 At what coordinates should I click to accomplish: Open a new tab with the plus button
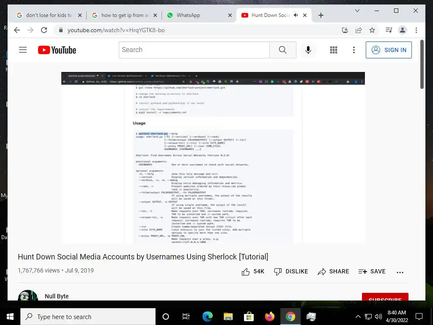pyautogui.click(x=321, y=15)
